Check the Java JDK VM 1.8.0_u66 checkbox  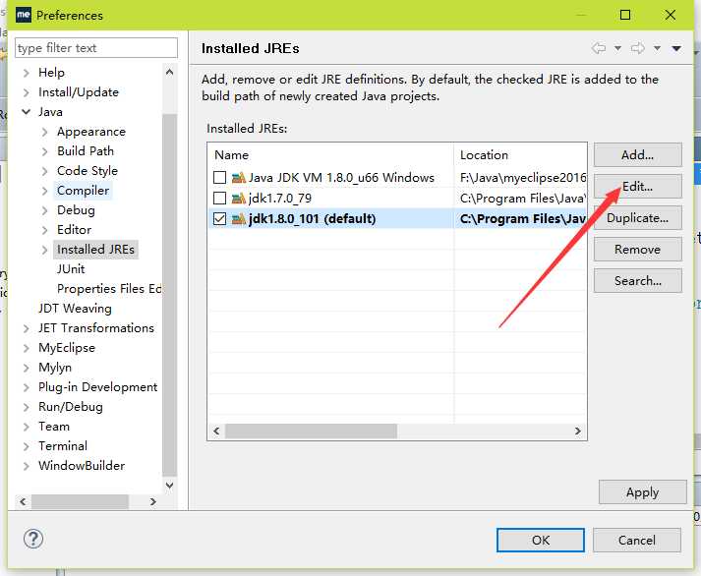coord(219,177)
